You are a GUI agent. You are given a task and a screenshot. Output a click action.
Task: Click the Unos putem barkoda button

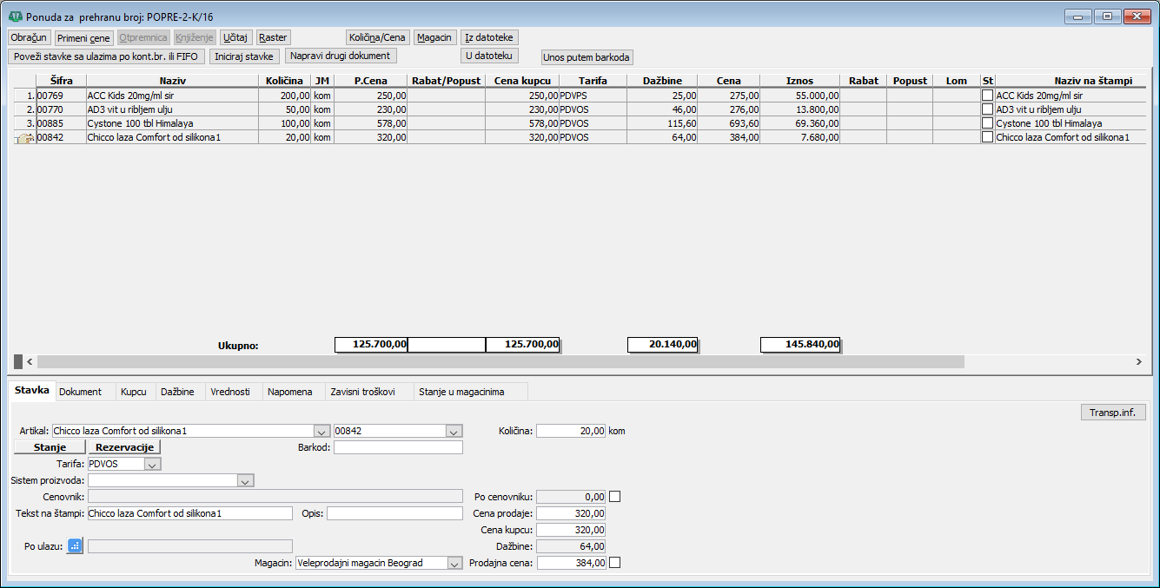tap(587, 57)
